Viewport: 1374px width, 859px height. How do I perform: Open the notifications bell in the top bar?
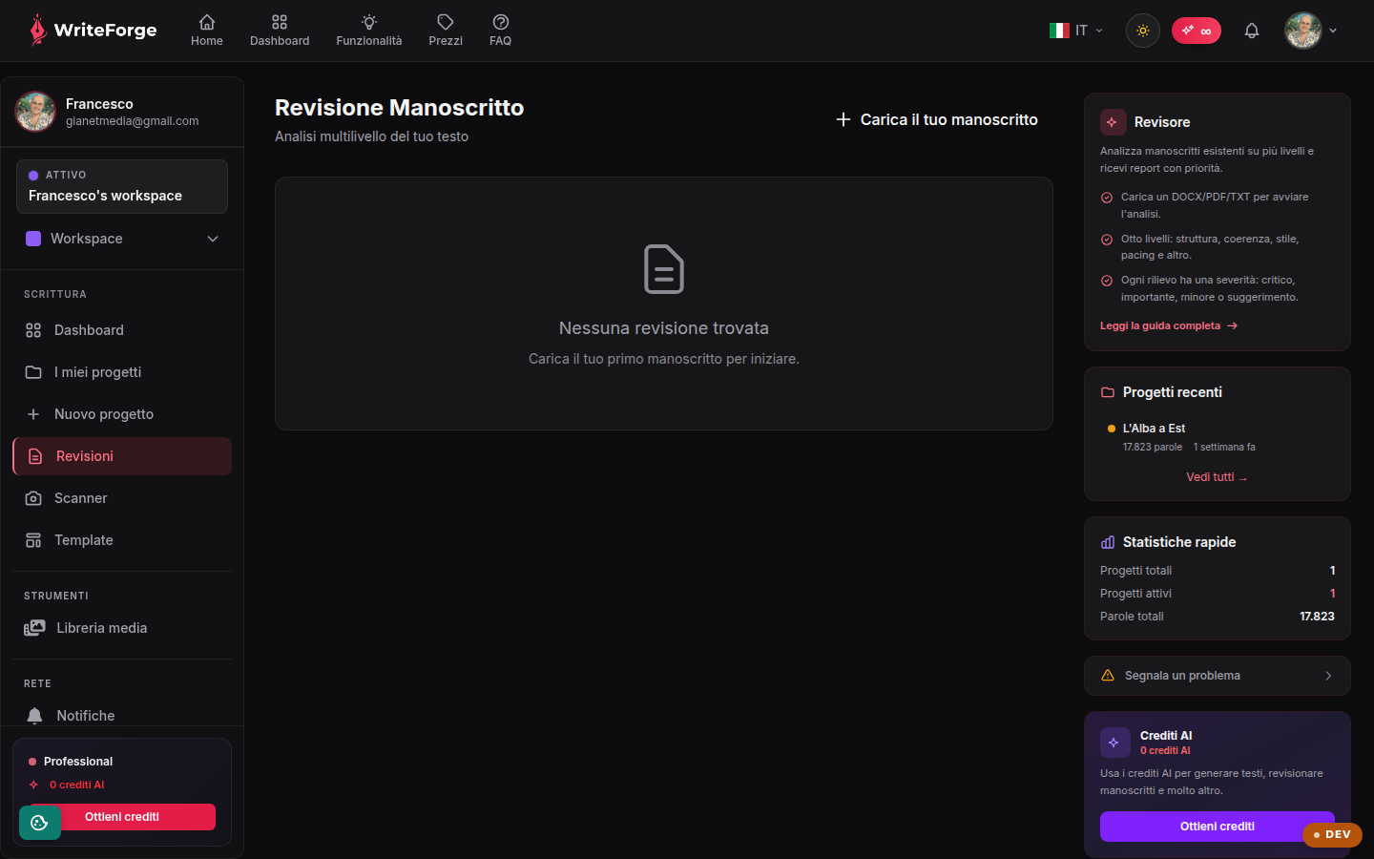[x=1252, y=31]
